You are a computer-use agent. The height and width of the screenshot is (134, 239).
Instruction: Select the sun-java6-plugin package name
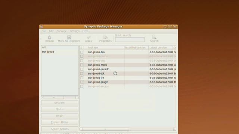(98, 82)
